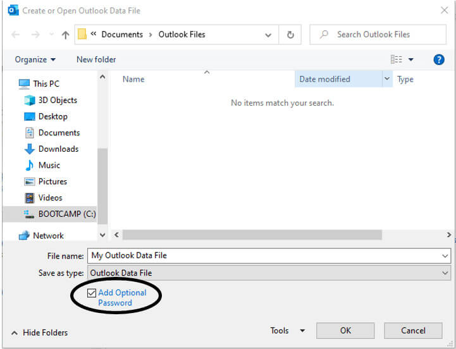The image size is (456, 349).
Task: Open the Save as type dropdown
Action: pos(269,273)
